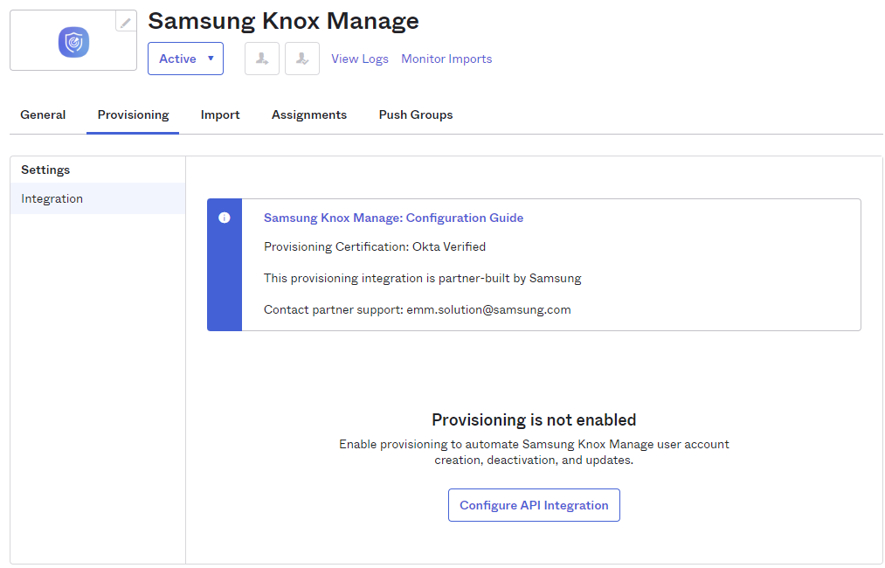Click the pencil edit logo icon
Viewport: 885px width, 568px height.
(125, 22)
